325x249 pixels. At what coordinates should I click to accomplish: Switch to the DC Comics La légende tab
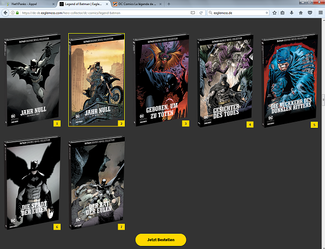(137, 4)
